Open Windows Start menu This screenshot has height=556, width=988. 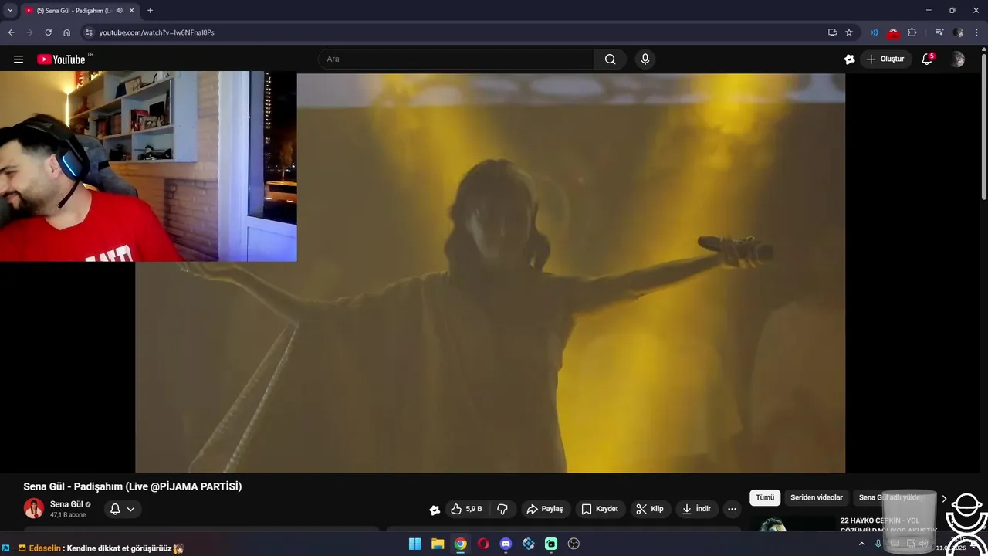(x=415, y=544)
